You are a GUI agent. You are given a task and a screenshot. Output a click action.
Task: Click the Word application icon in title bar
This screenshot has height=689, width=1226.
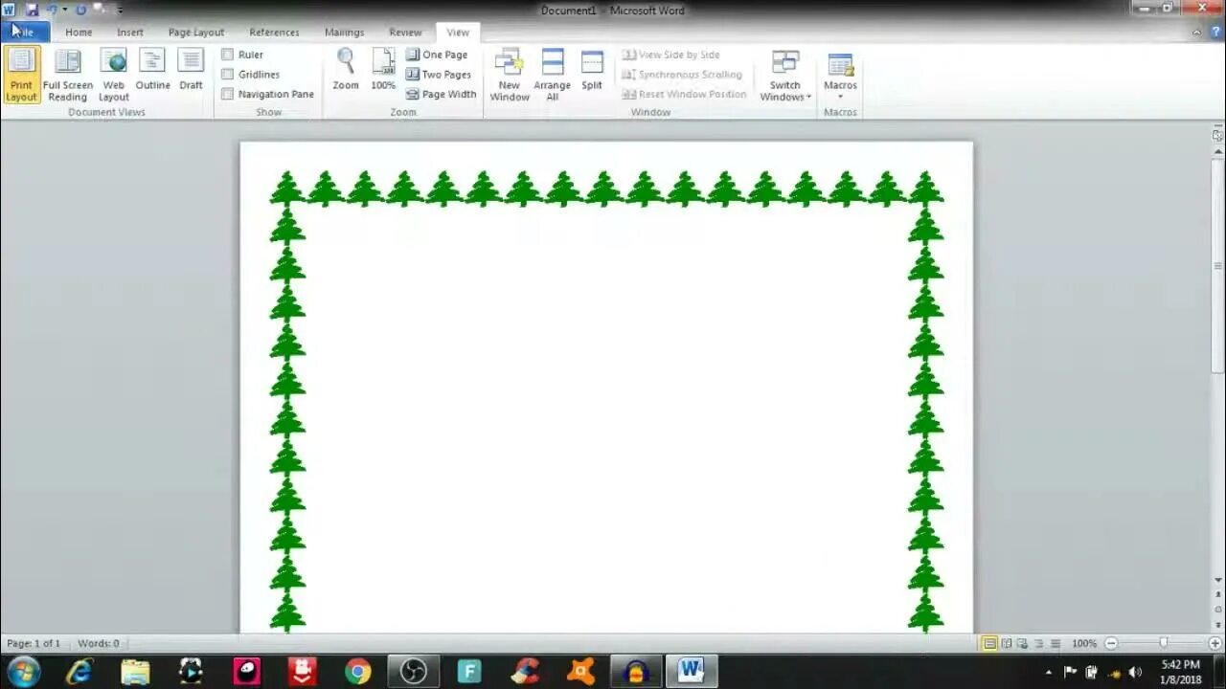(9, 10)
